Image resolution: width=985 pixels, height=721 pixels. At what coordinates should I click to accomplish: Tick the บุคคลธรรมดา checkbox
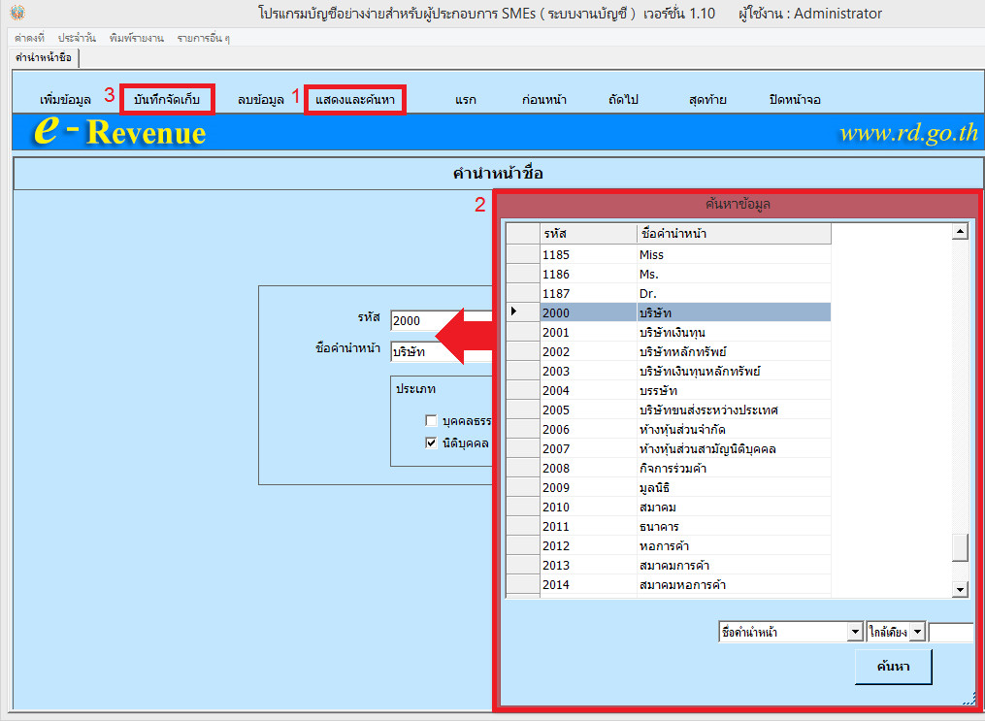[431, 421]
